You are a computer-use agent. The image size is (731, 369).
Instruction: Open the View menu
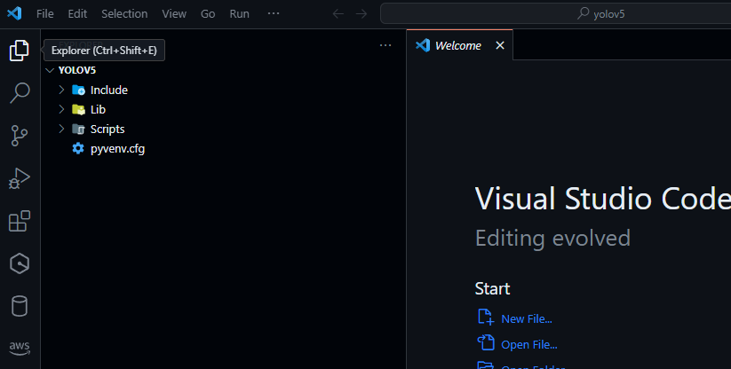coord(174,14)
